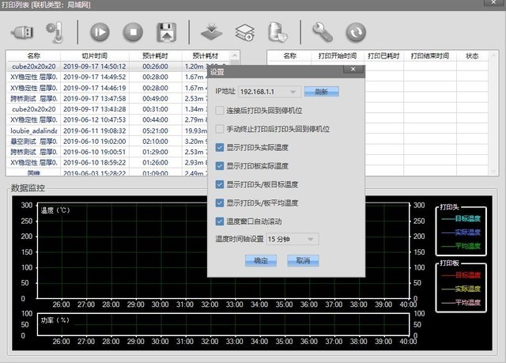The image size is (506, 363).
Task: Uncheck 显示打印板实际温度 checkbox
Action: pyautogui.click(x=220, y=166)
